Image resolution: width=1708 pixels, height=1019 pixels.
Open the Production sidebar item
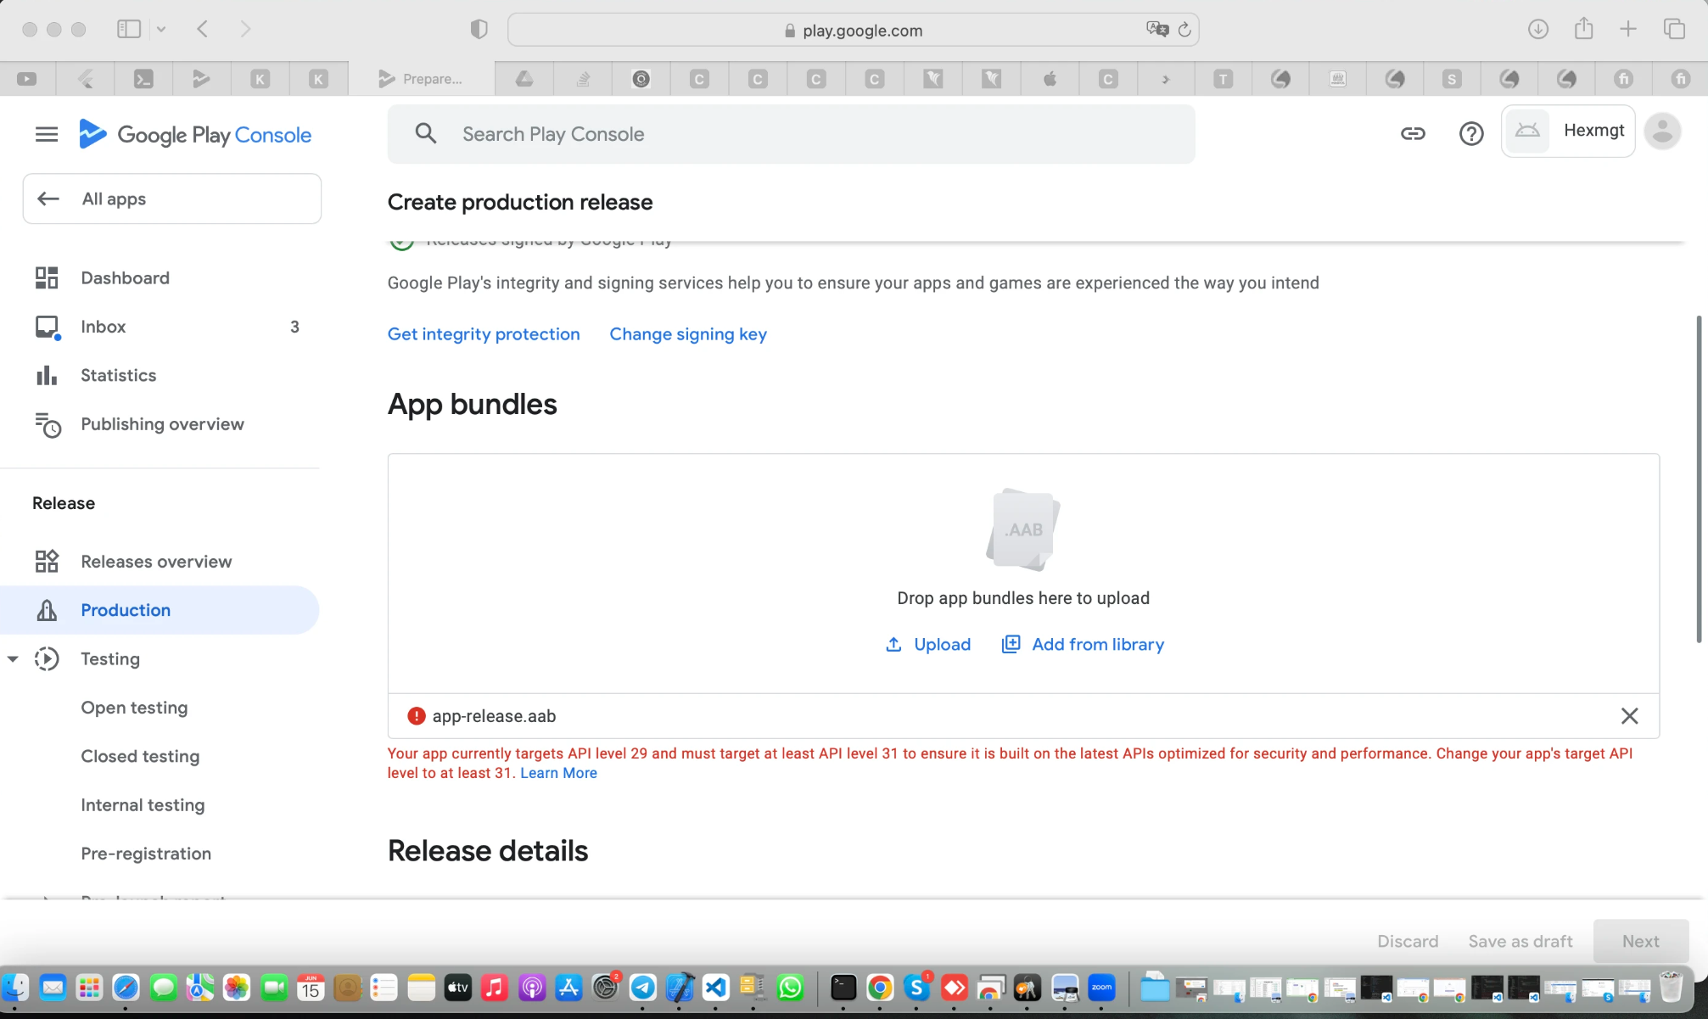[126, 610]
